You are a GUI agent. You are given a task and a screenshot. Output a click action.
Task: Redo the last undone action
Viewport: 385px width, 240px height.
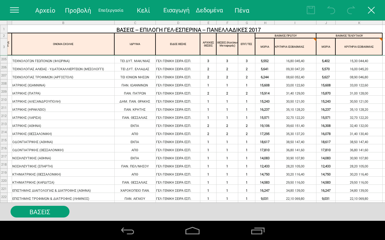tap(351, 10)
